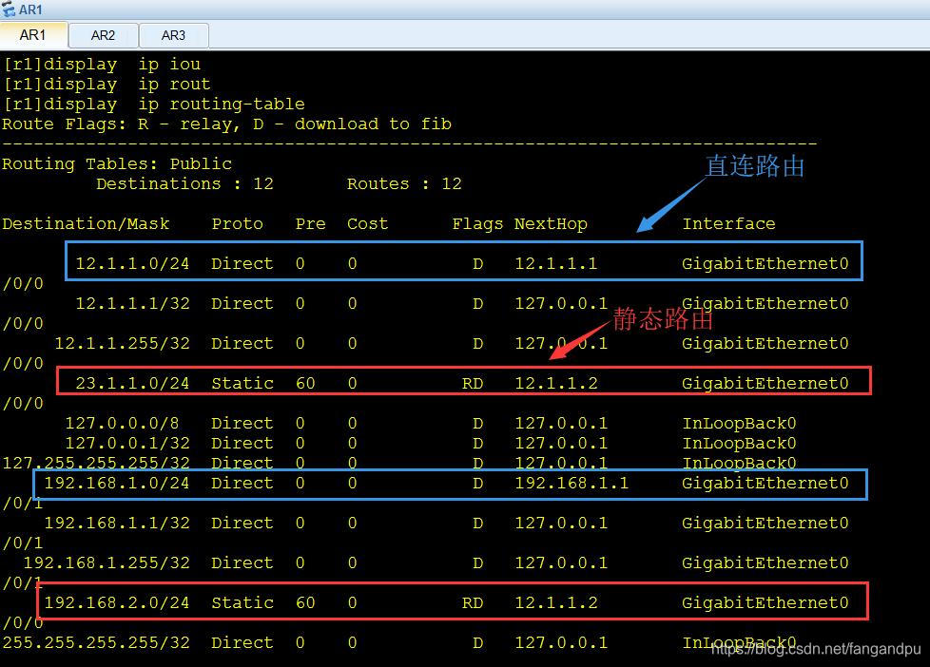Screen dimensions: 930x667
Task: Click the Pre column header
Action: coord(311,224)
